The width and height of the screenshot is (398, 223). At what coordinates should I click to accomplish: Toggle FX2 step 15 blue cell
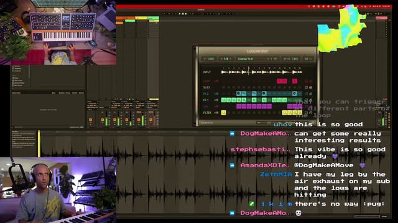pos(294,94)
